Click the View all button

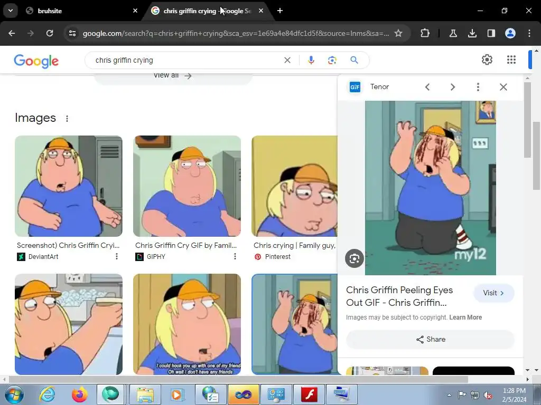[x=173, y=76]
